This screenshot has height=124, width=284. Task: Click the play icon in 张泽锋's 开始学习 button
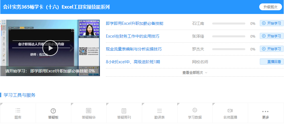click(x=264, y=36)
